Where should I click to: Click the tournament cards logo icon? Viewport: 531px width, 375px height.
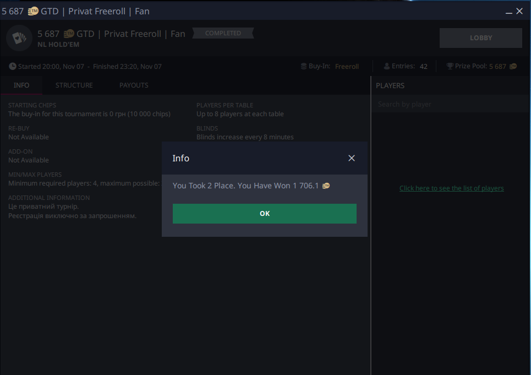click(x=19, y=38)
